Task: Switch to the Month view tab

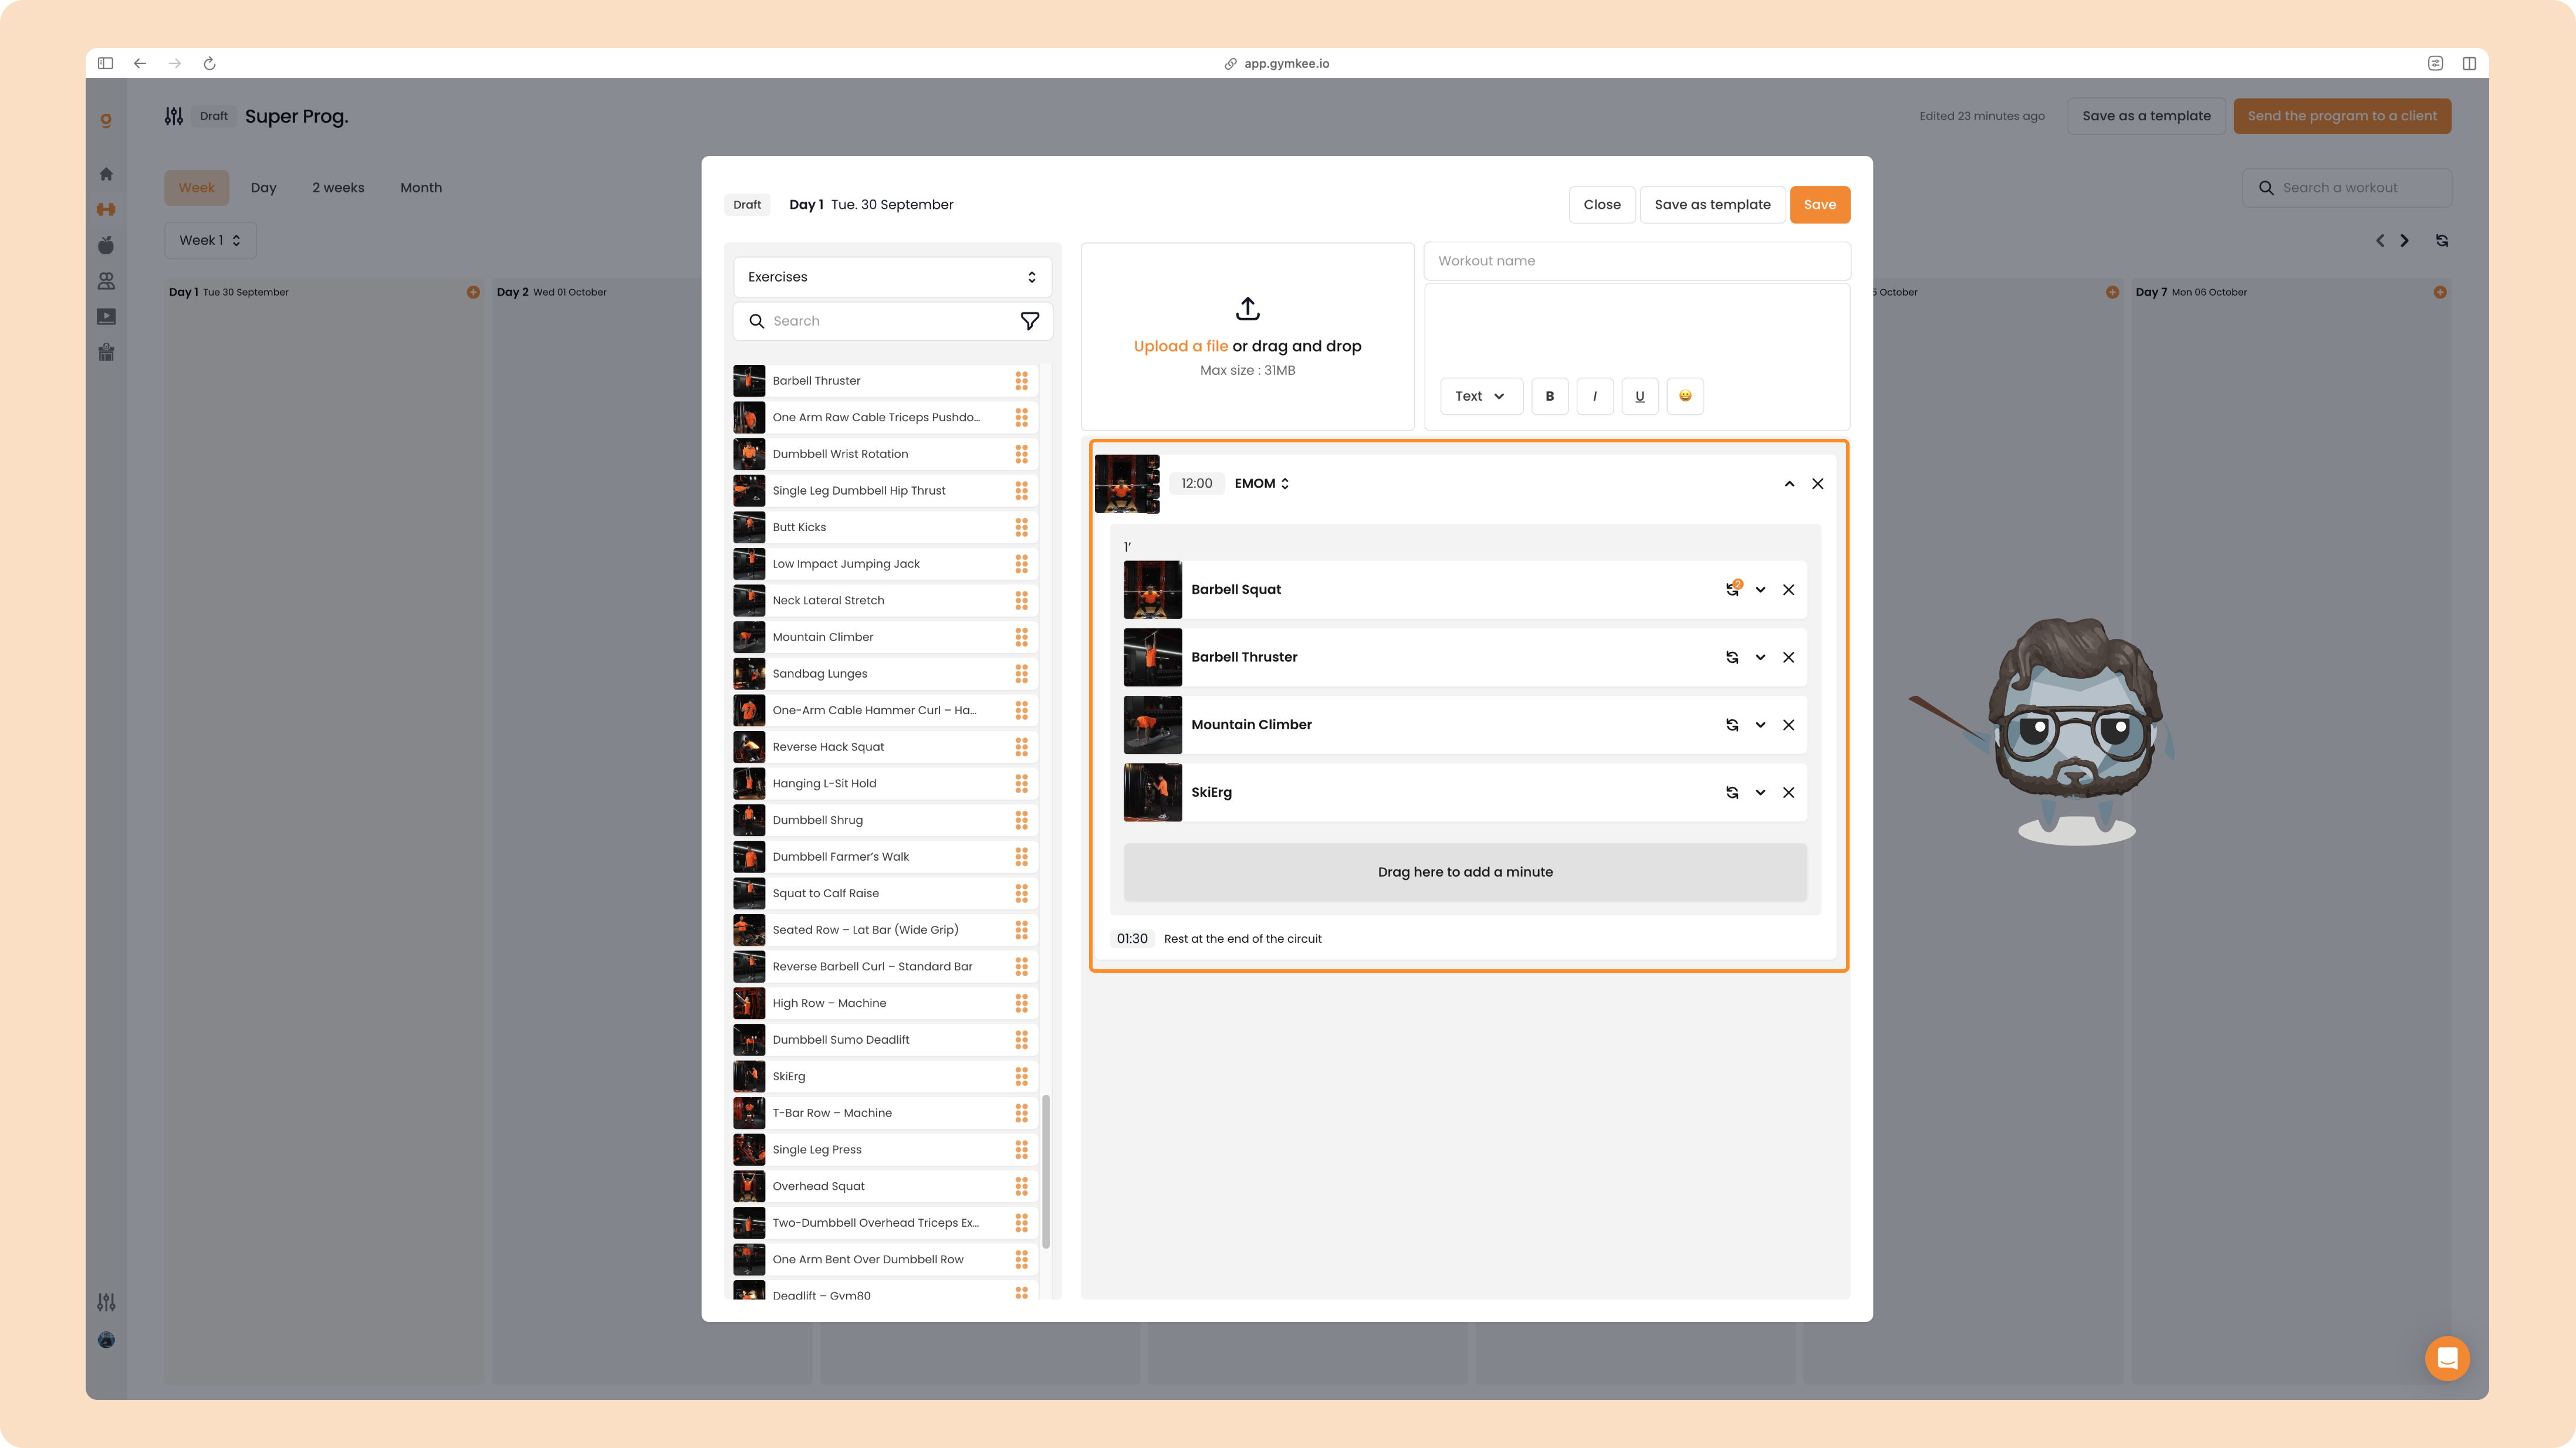Action: pyautogui.click(x=421, y=188)
